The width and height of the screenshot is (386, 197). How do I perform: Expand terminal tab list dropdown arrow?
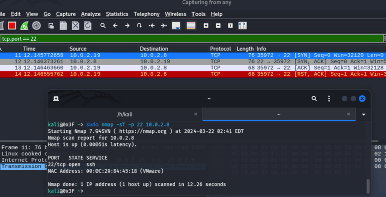point(363,115)
